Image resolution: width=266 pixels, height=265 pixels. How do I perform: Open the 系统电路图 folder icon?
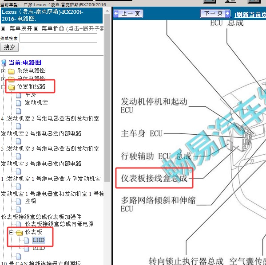(x=11, y=71)
